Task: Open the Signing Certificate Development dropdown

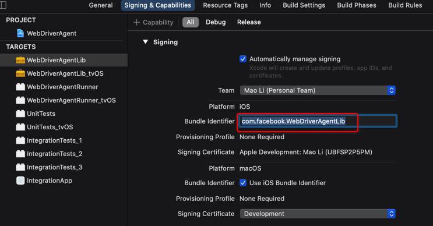Action: (x=318, y=214)
